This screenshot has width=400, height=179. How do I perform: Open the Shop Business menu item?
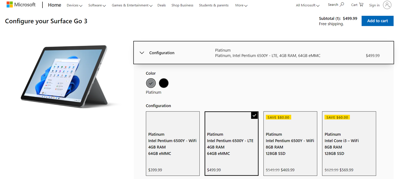coord(182,5)
